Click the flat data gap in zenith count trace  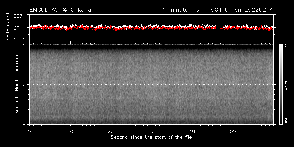point(220,27)
